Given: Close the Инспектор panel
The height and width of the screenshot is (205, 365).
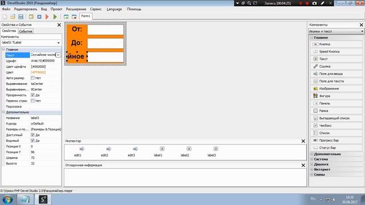Looking at the screenshot, I should (303, 141).
